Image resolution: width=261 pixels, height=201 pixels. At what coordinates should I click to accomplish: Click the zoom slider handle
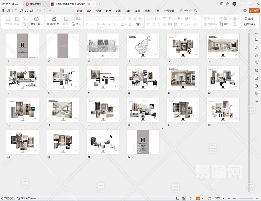click(238, 198)
